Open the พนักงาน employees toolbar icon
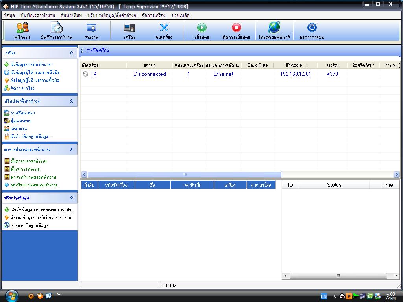The width and height of the screenshot is (403, 302). (x=22, y=28)
